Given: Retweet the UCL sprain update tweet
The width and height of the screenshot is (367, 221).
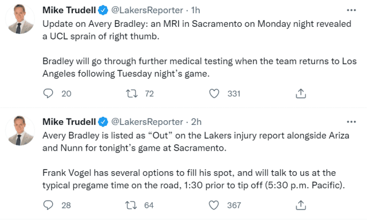Looking at the screenshot, I should tap(132, 93).
